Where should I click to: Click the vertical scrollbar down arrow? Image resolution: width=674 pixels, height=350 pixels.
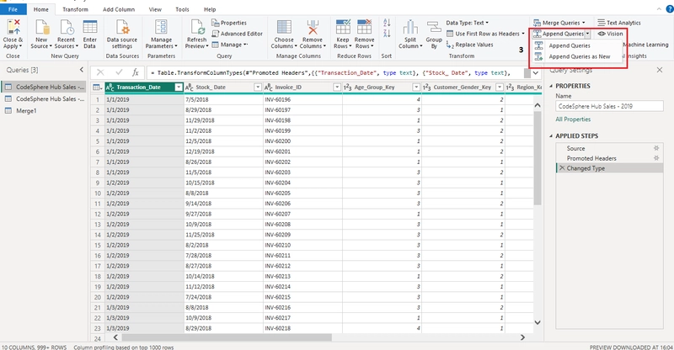(x=538, y=322)
